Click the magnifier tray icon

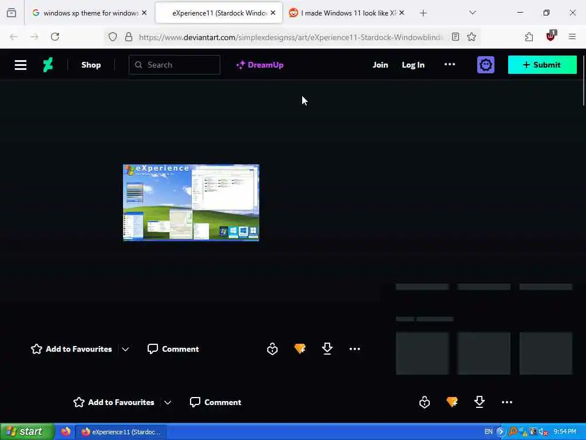(513, 432)
